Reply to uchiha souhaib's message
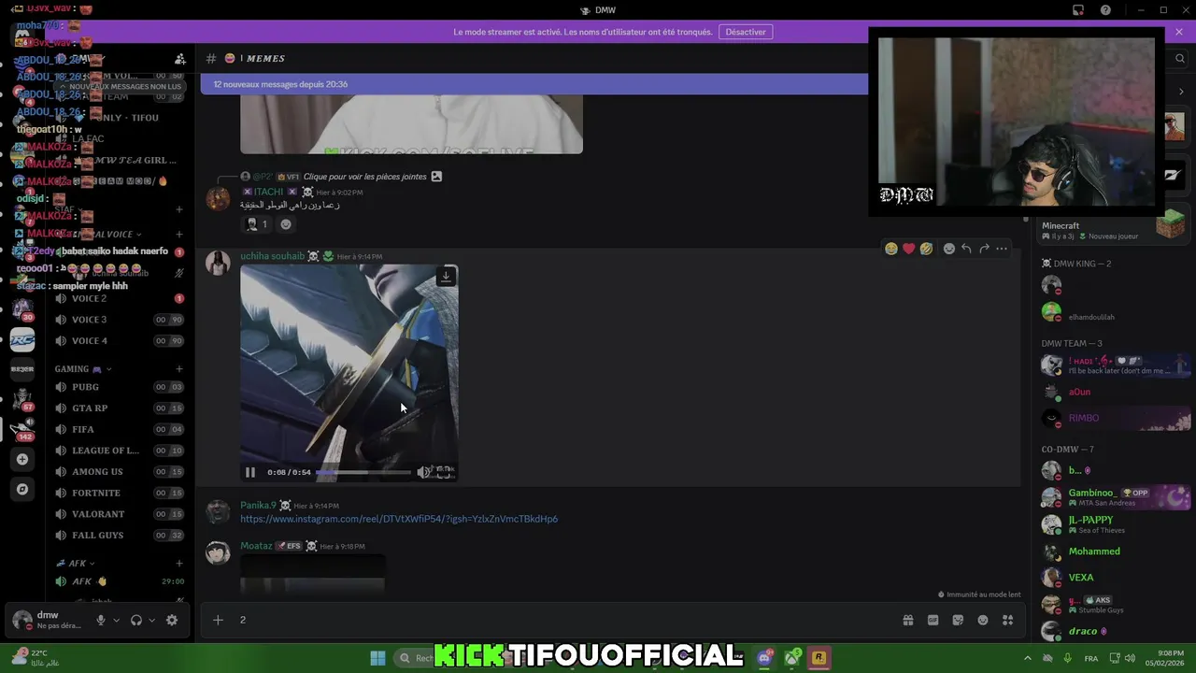 coord(966,249)
